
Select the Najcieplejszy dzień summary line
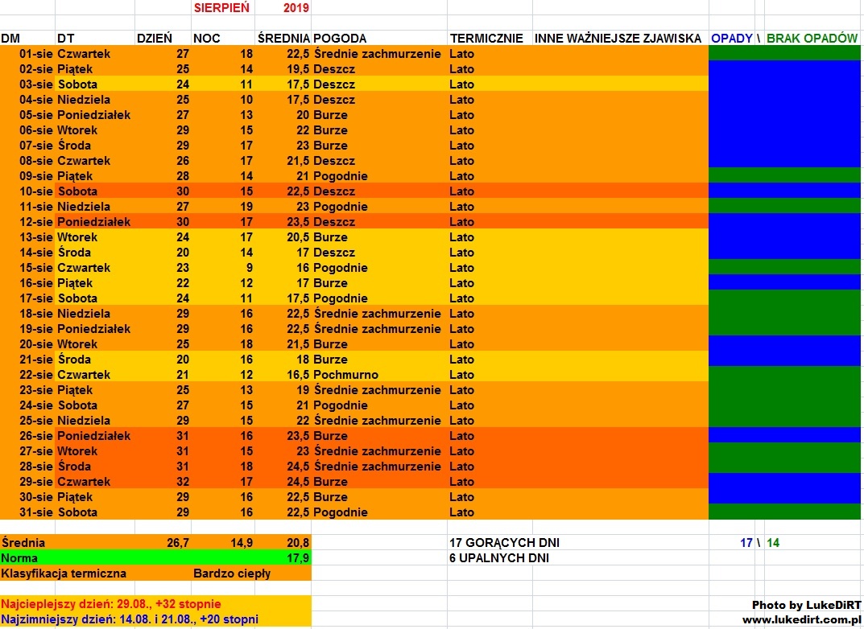point(111,604)
